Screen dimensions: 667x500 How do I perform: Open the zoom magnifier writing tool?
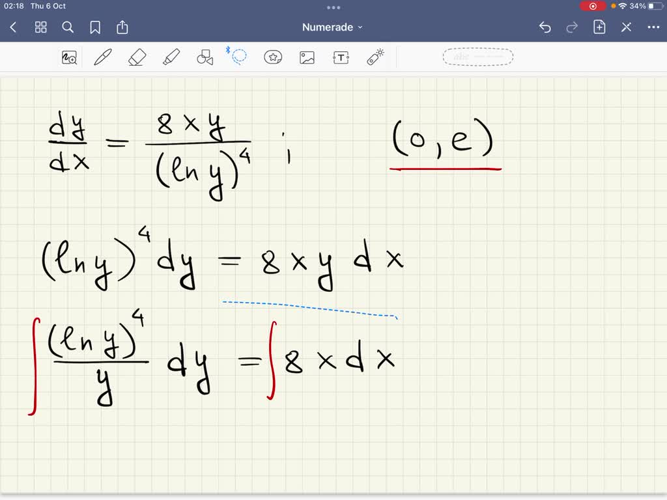[69, 57]
